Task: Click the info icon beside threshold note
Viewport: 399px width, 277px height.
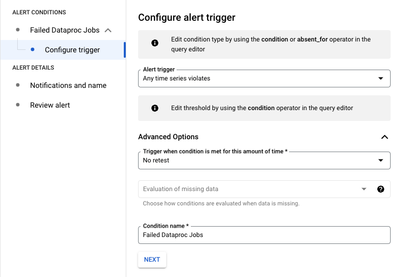Action: (x=155, y=108)
